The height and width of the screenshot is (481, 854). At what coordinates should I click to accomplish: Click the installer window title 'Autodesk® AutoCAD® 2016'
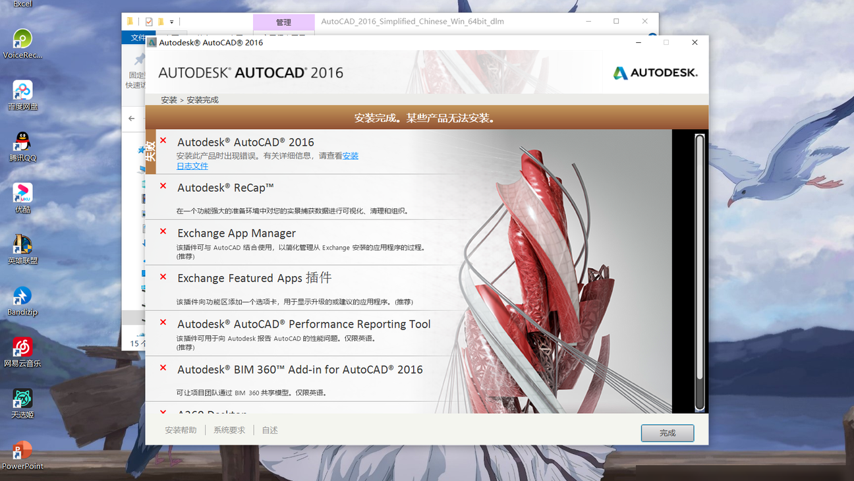pos(211,42)
